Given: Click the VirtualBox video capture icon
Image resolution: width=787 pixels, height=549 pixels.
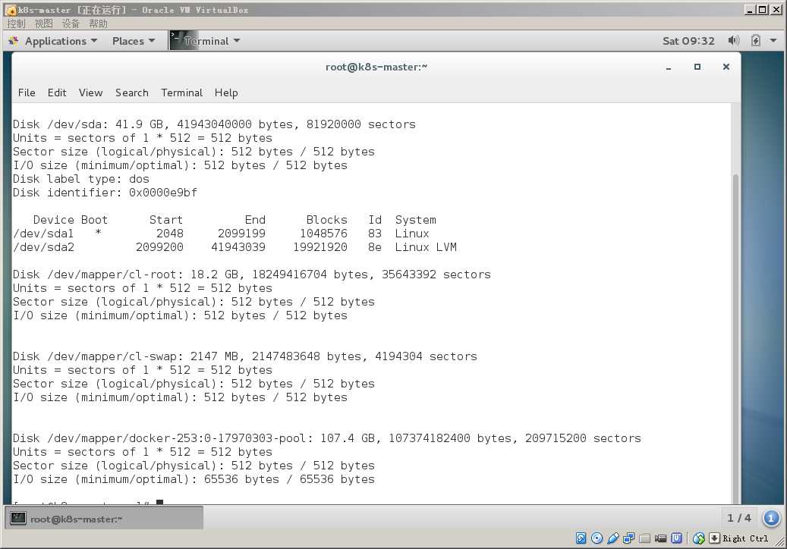Looking at the screenshot, I should point(660,538).
